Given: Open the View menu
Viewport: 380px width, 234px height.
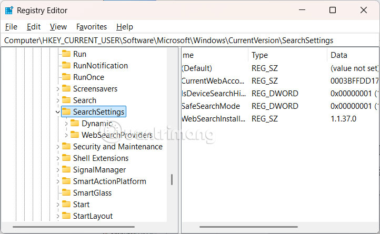Looking at the screenshot, I should click(x=58, y=27).
